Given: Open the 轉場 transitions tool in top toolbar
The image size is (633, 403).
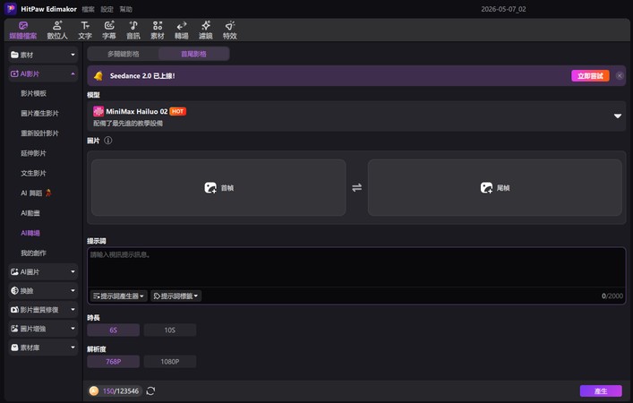Looking at the screenshot, I should (182, 30).
